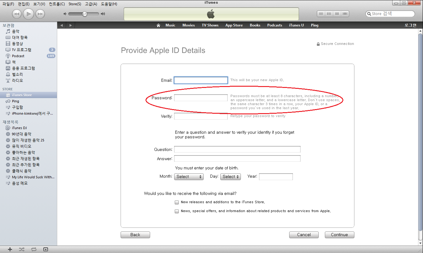The height and width of the screenshot is (253, 423).
Task: Open the Movies store tab
Action: (189, 25)
